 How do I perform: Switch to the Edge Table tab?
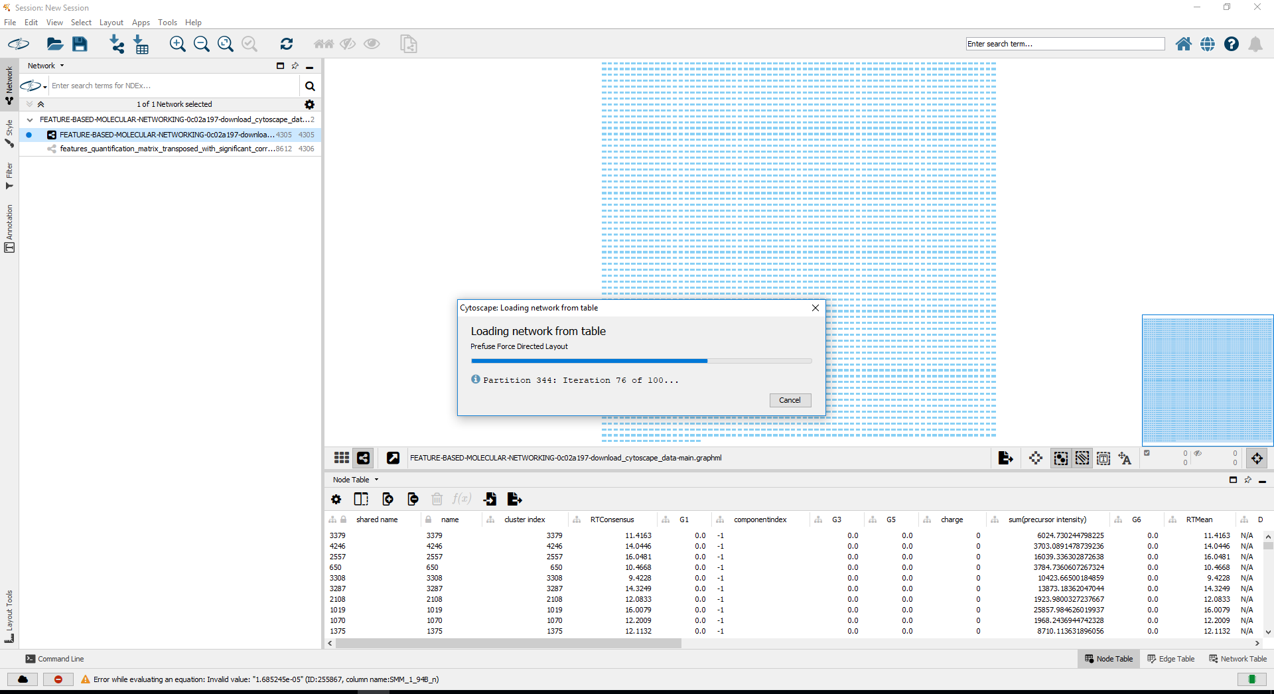tap(1170, 659)
